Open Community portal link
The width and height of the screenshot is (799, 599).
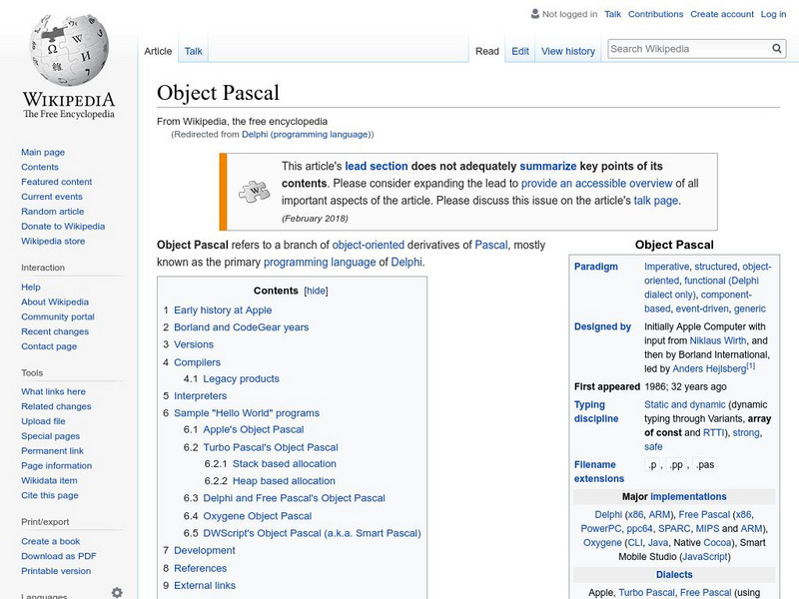point(58,316)
